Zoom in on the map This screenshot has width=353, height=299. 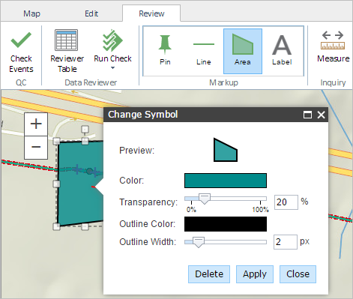tap(36, 124)
